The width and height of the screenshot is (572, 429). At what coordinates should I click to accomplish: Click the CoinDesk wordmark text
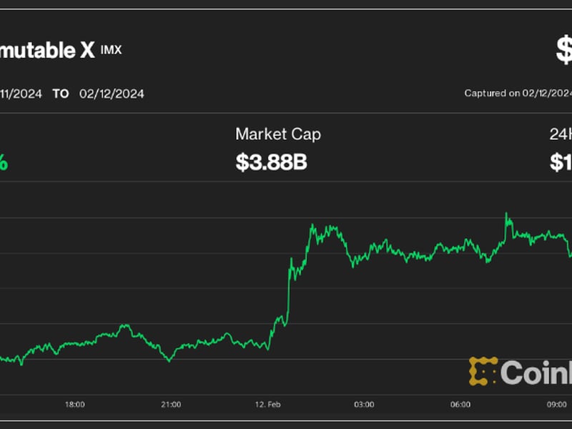click(536, 372)
